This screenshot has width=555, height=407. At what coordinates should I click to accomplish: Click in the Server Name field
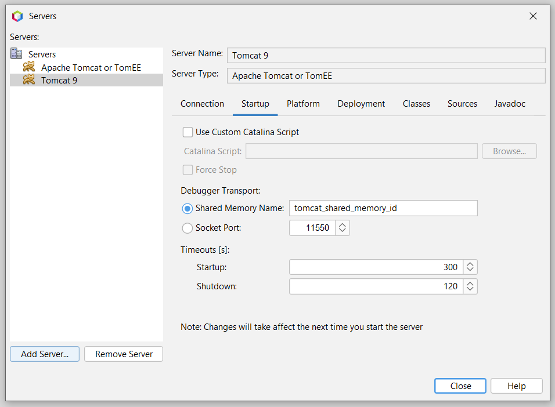tap(386, 56)
